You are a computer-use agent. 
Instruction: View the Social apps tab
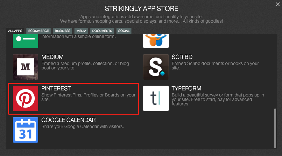click(124, 31)
